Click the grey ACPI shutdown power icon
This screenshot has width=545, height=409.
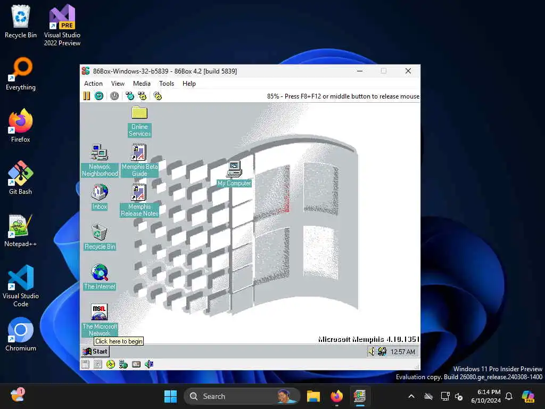(114, 96)
